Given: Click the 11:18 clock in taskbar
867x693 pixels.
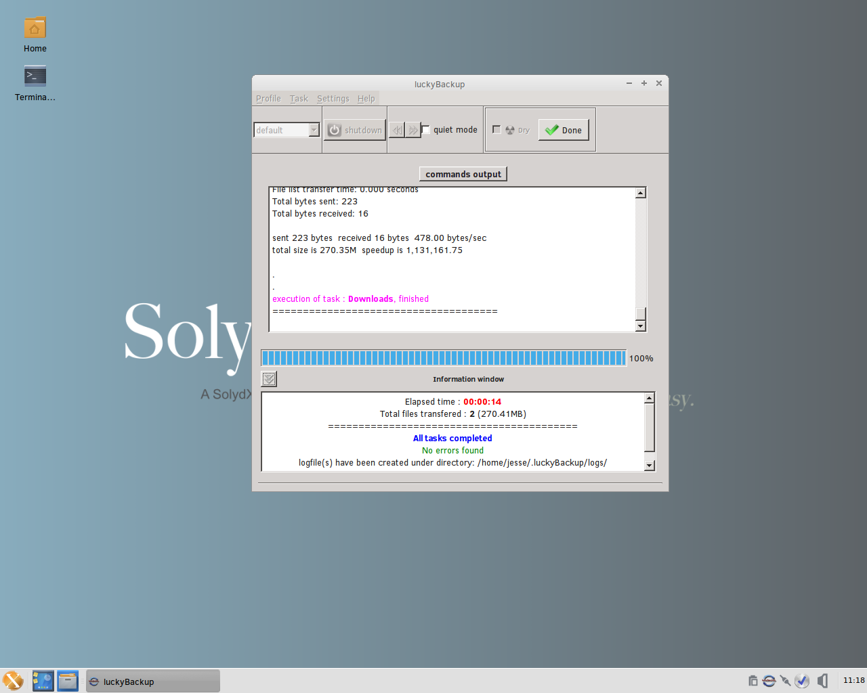Looking at the screenshot, I should 853,680.
